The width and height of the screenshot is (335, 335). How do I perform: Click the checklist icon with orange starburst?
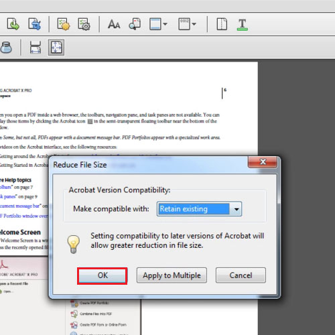tap(64, 24)
